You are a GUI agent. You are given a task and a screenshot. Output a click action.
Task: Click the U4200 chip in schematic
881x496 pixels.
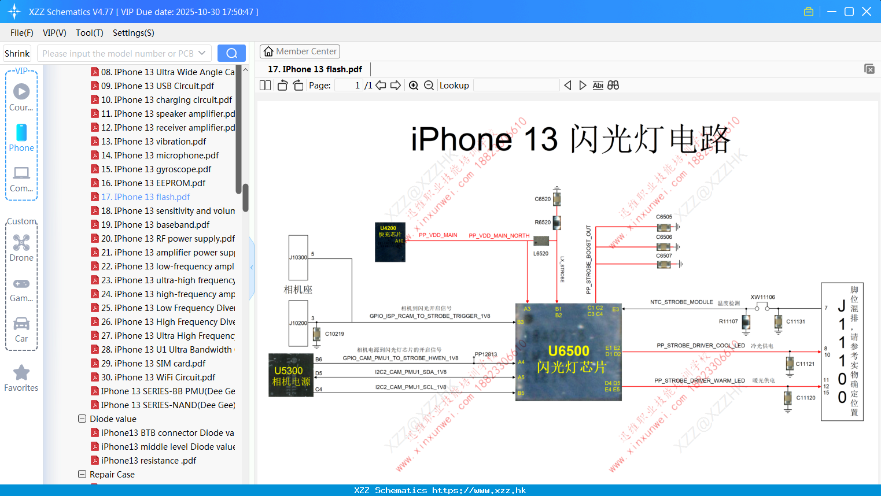point(390,243)
